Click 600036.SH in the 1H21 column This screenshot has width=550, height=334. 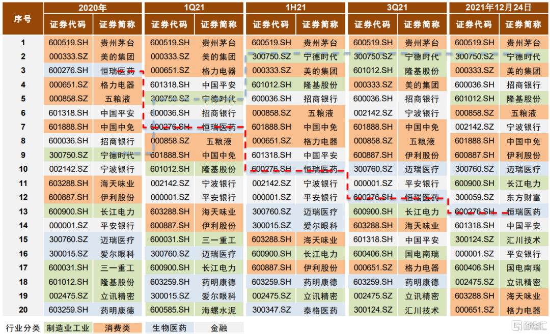pos(271,99)
